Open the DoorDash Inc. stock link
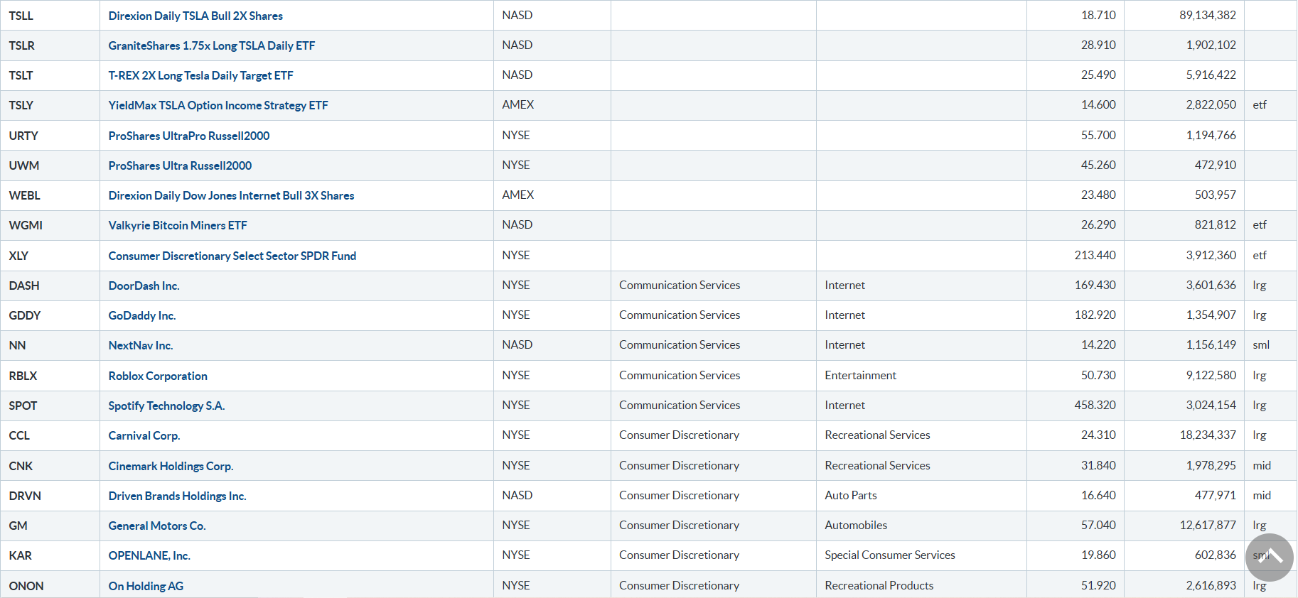Screen dimensions: 1298x598 tap(144, 286)
